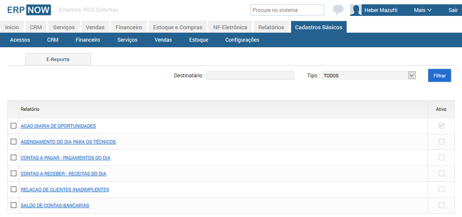Click the Sair logout link
Viewport: 462px width, 217px height.
tap(453, 10)
